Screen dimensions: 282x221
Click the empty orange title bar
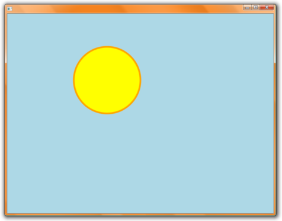click(x=126, y=9)
